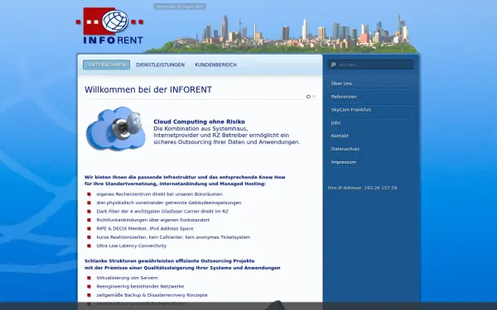This screenshot has width=497, height=310.
Task: Click bullet text RIPE & DECIX Member
Action: click(145, 228)
